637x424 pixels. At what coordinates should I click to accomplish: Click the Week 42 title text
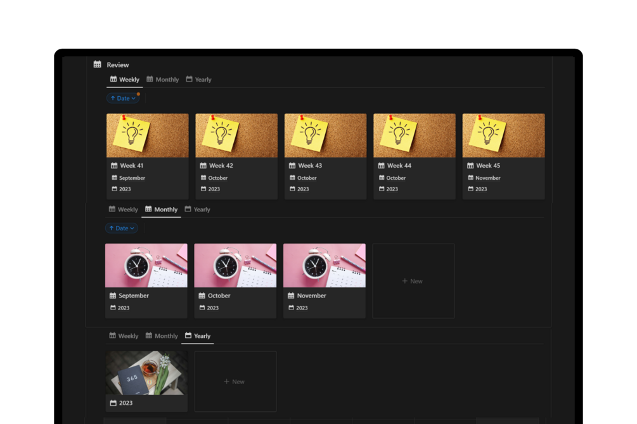coord(221,166)
